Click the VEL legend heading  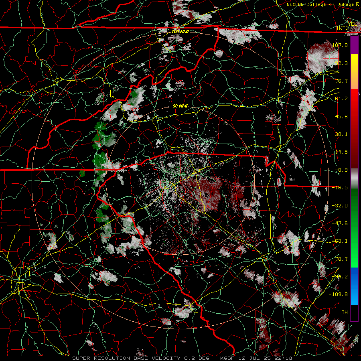click(x=353, y=24)
